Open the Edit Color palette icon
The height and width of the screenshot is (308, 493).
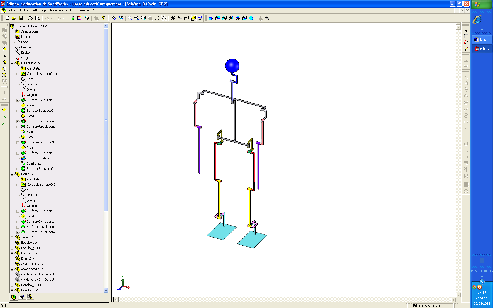80,18
